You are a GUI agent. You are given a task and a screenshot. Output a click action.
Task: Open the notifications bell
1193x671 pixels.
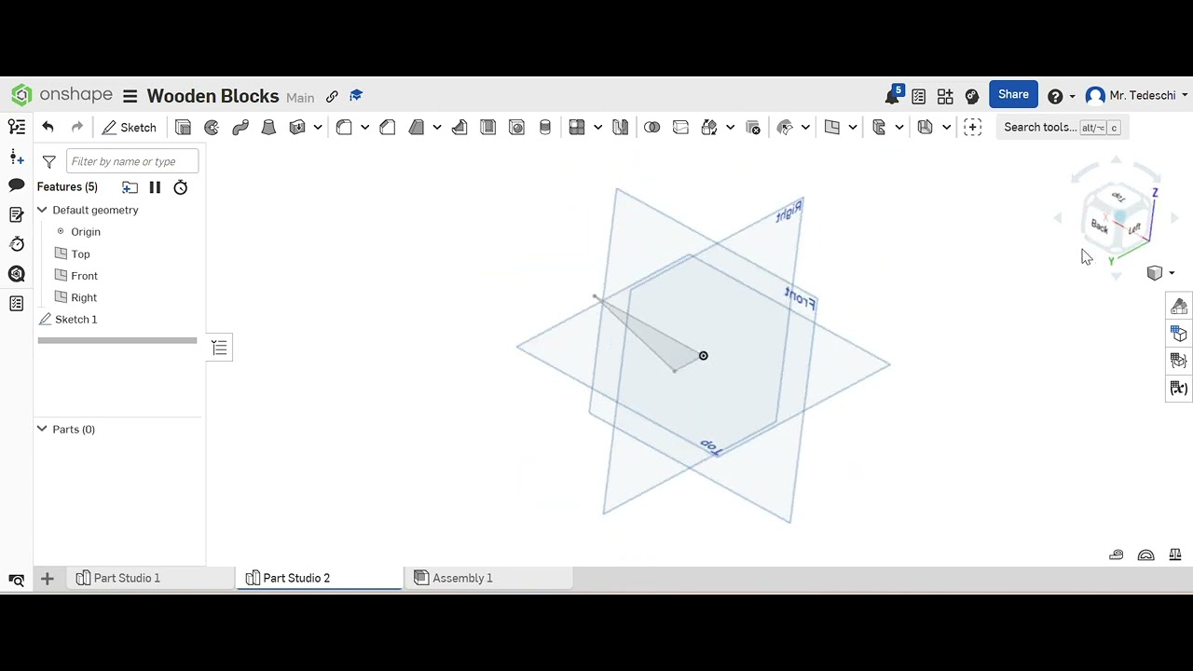click(x=893, y=95)
